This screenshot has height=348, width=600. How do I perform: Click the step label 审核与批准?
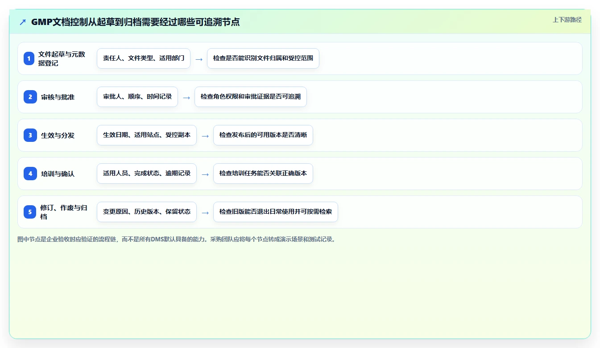58,97
